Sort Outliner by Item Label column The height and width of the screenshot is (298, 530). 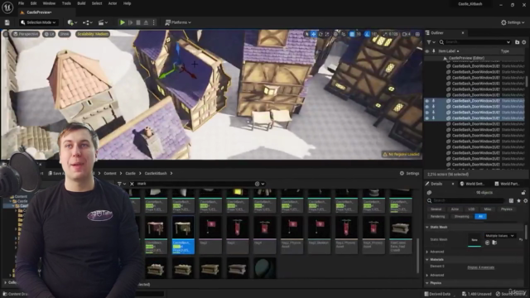449,51
